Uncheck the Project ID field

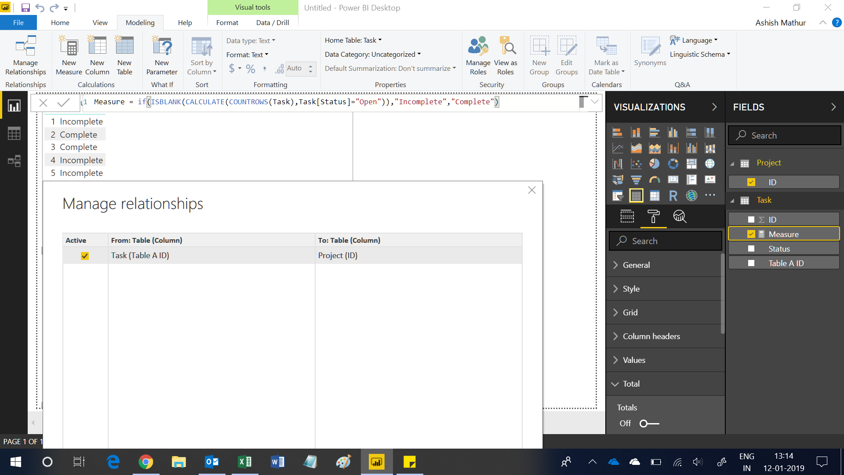tap(751, 182)
